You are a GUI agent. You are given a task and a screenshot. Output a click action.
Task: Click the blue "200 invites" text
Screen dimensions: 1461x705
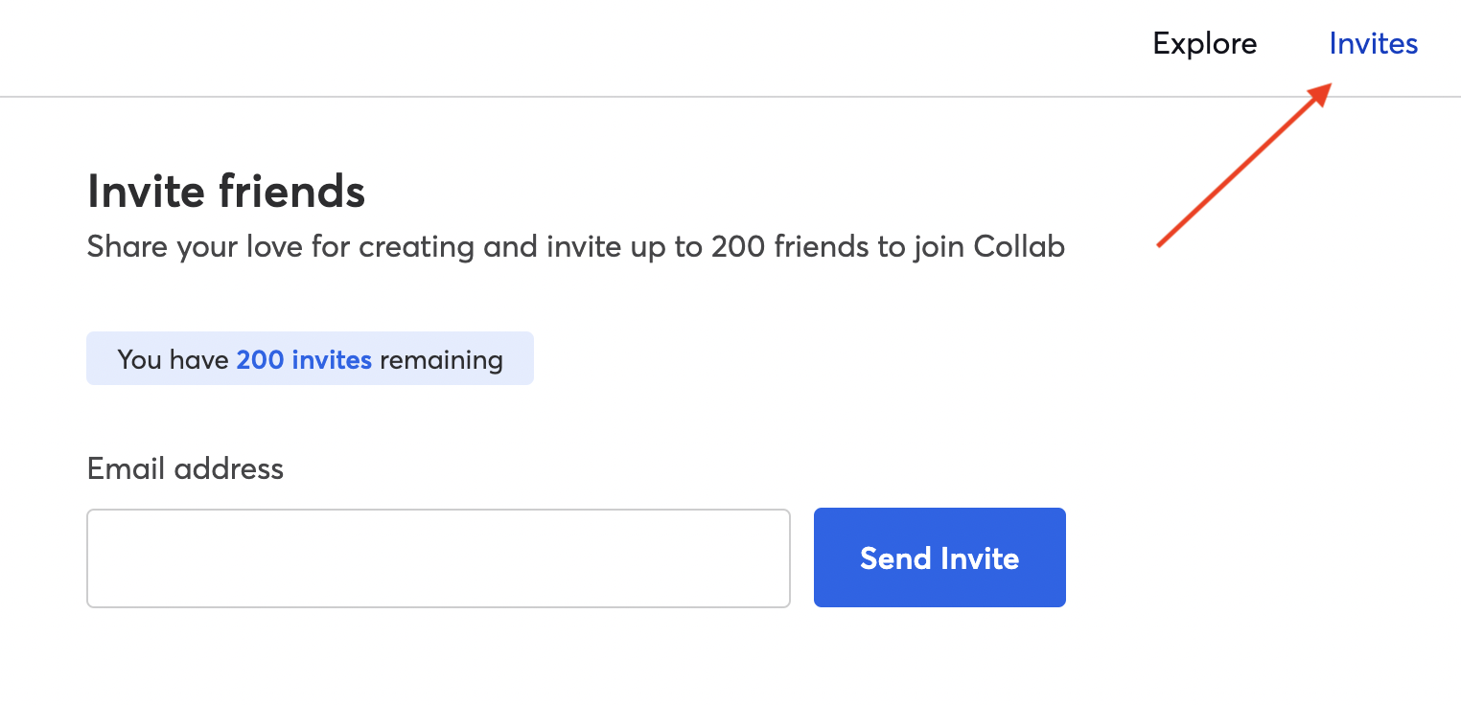[x=304, y=360]
